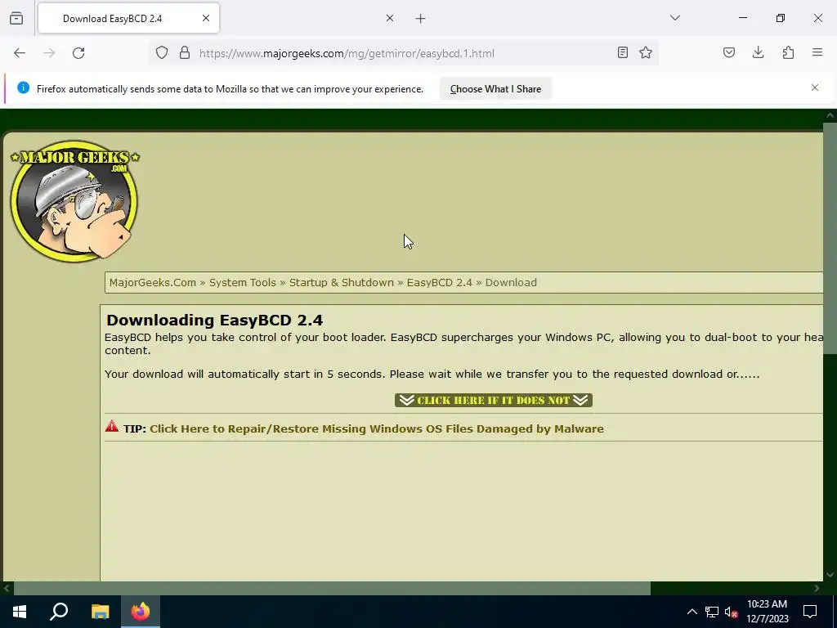Open the Save to Pocket button
Viewport: 837px width, 628px height.
[x=729, y=52]
